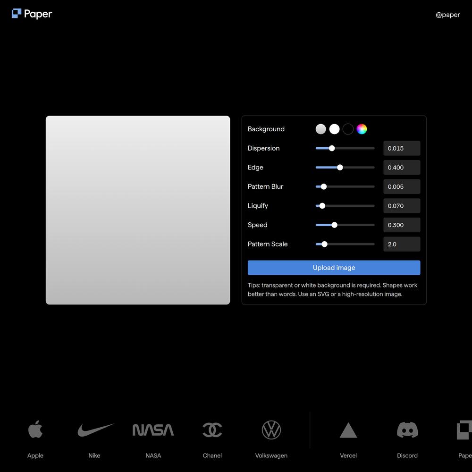Focus the Liquify value field 0.070
This screenshot has width=472, height=472.
(402, 206)
